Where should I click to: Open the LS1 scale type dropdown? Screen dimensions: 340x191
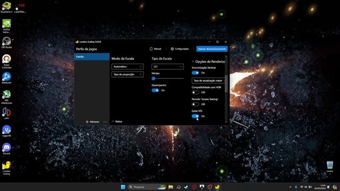click(x=167, y=67)
